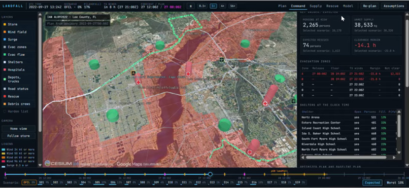The height and width of the screenshot is (188, 409).
Task: Click the green shelter cylinder on the evac route
Action: pyautogui.click(x=160, y=45)
